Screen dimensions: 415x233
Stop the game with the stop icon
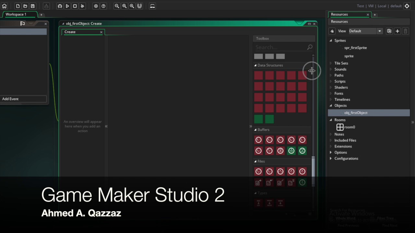tap(75, 6)
